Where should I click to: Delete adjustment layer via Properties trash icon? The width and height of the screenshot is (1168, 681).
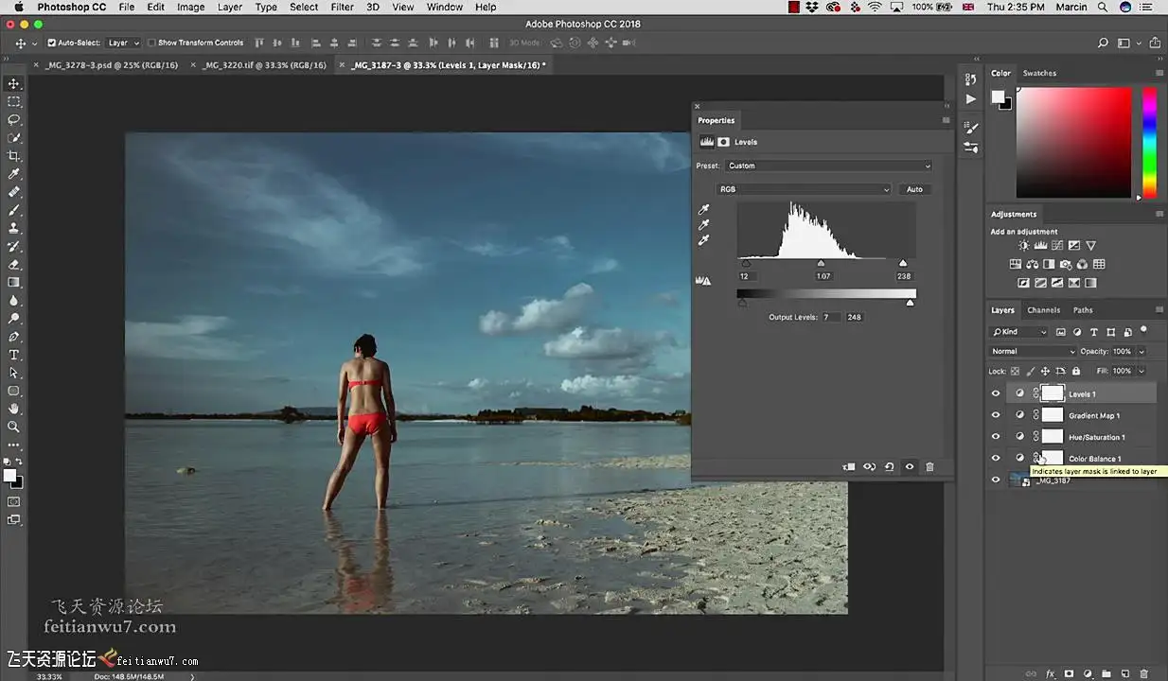tap(929, 467)
